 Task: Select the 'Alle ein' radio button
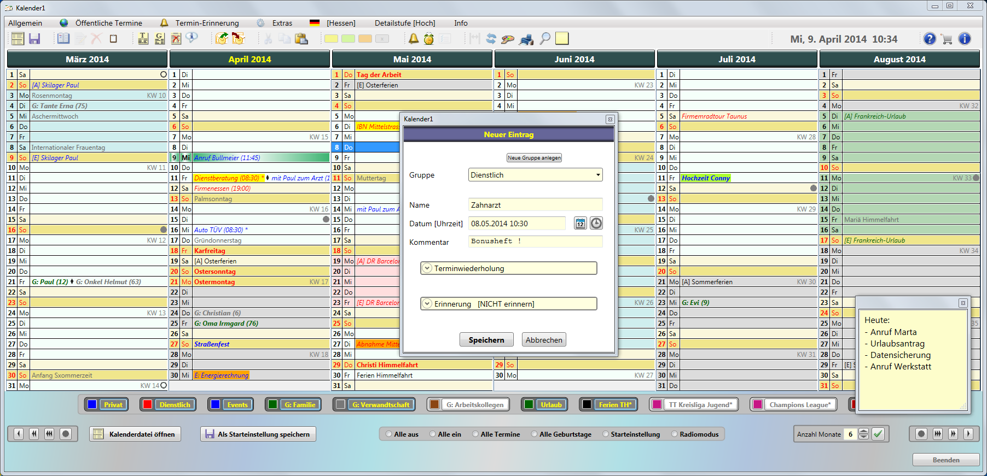[x=433, y=434]
